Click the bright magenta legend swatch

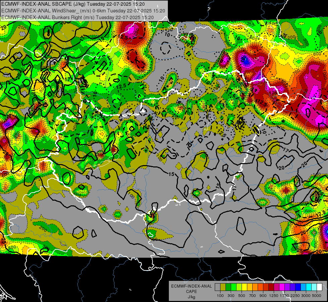(x=282, y=287)
